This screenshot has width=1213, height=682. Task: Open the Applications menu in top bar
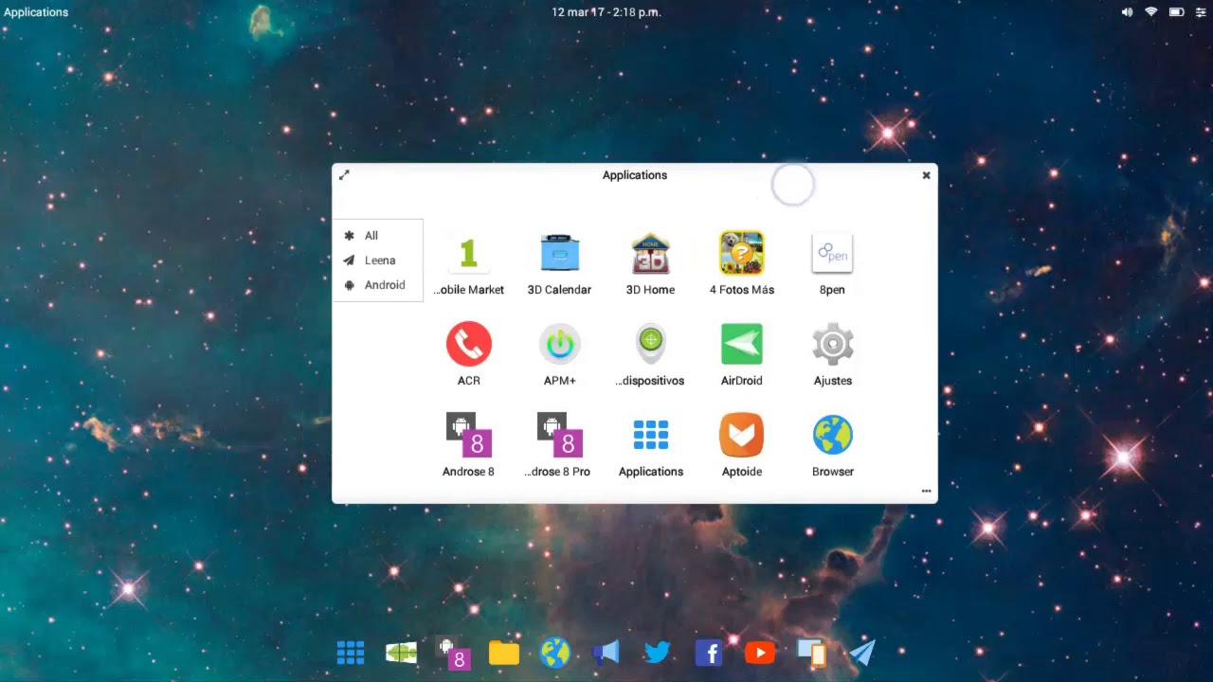coord(36,12)
